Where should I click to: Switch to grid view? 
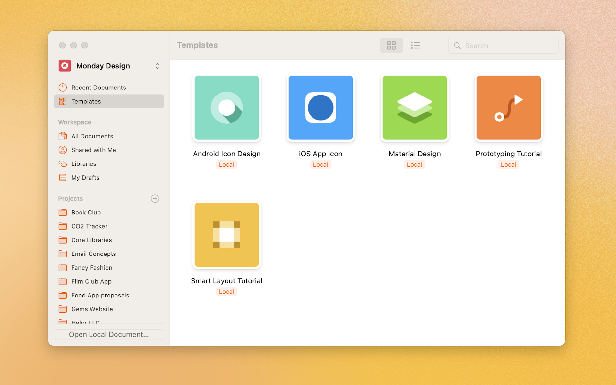pyautogui.click(x=391, y=45)
